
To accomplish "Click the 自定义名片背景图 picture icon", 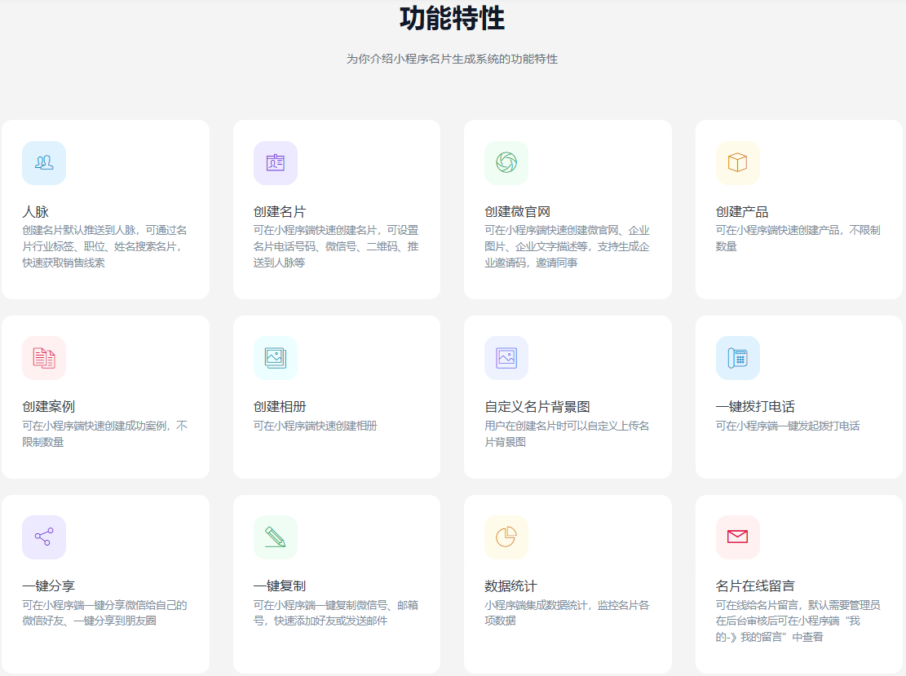I will pyautogui.click(x=506, y=358).
